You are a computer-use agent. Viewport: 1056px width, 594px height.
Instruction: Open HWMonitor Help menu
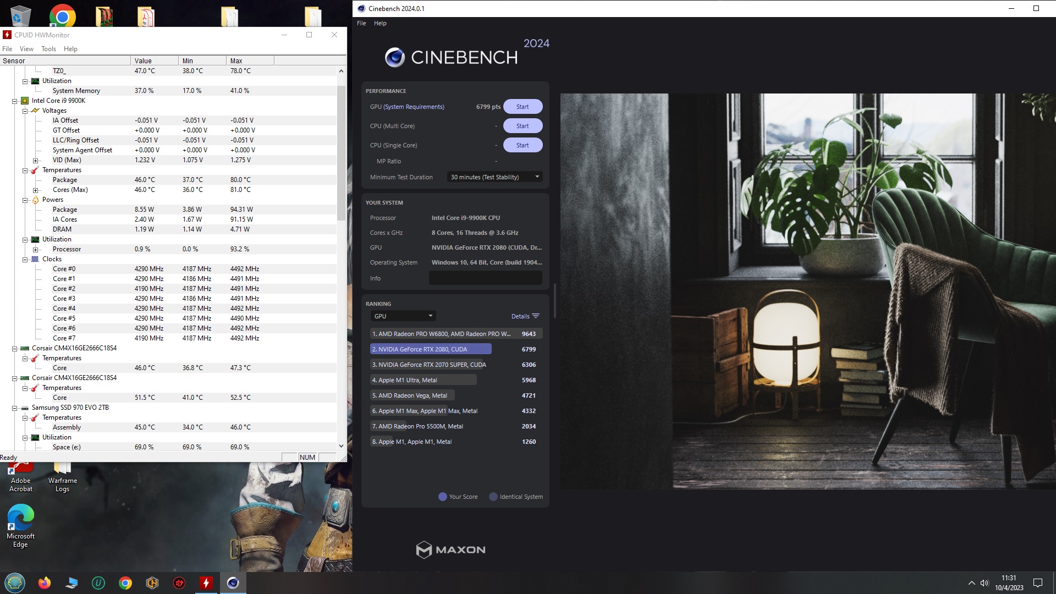point(70,49)
